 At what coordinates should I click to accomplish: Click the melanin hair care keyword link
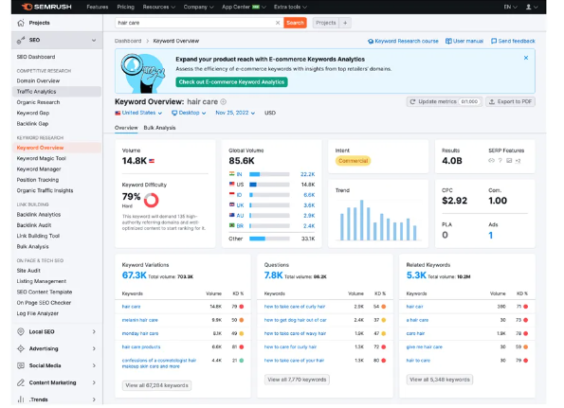pos(140,320)
